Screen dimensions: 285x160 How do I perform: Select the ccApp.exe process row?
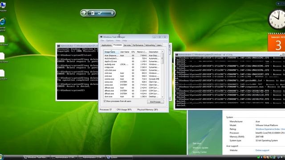coord(132,67)
